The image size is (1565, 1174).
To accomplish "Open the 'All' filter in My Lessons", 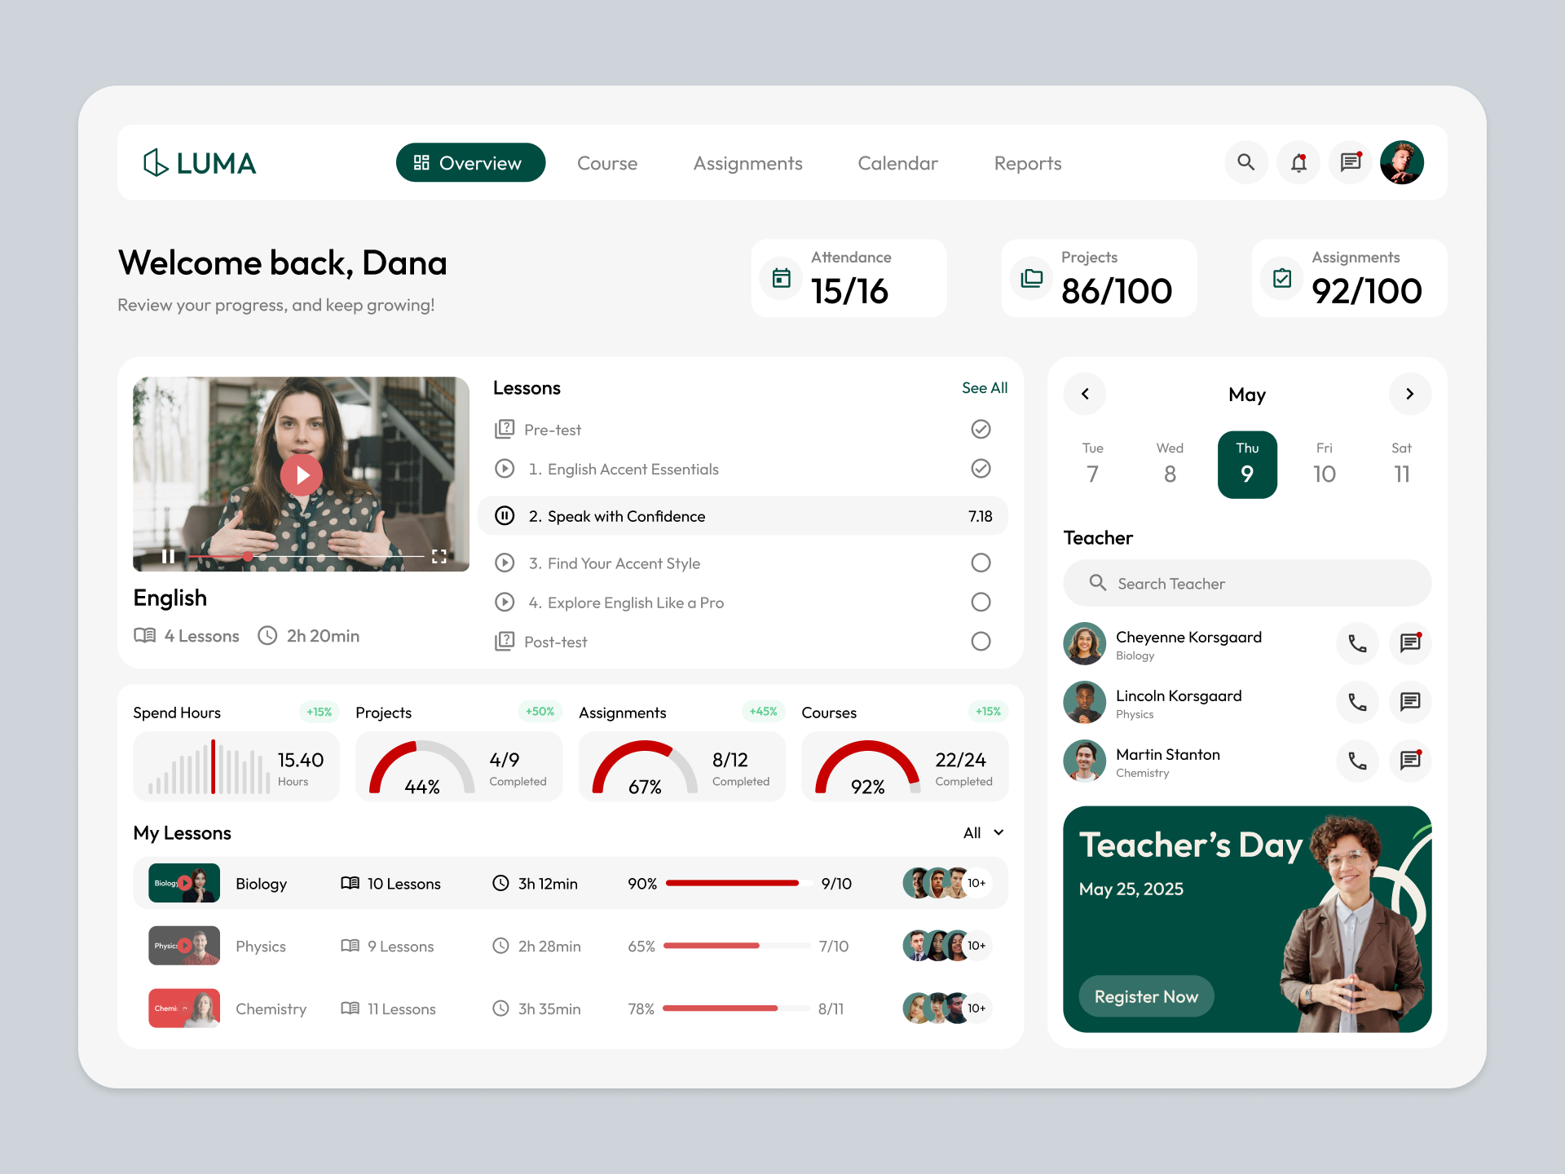I will coord(982,832).
